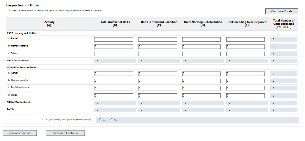
Task: Select Yes for inspection policy compliance
Action: [x=101, y=120]
